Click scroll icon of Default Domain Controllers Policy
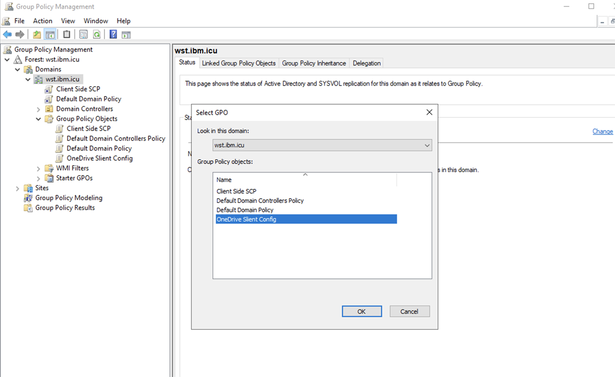This screenshot has width=615, height=377. click(59, 138)
